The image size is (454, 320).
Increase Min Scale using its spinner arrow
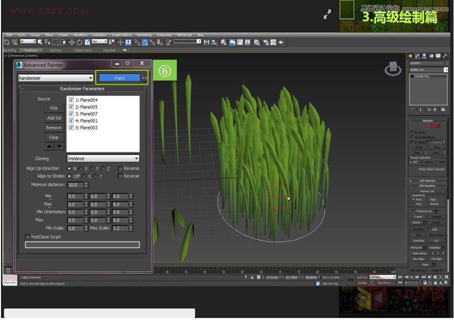(x=85, y=226)
